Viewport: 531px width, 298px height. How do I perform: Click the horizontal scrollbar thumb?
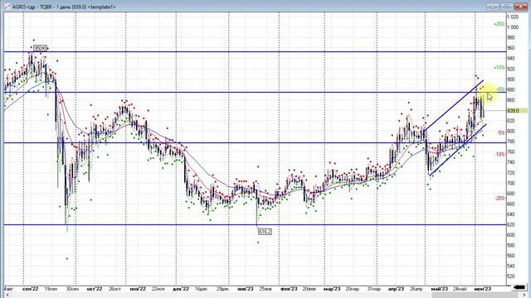point(475,295)
